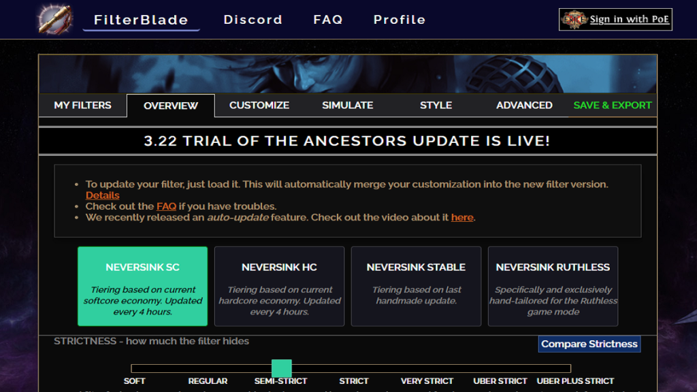Switch to the SIMULATE tab
The width and height of the screenshot is (697, 392).
347,105
